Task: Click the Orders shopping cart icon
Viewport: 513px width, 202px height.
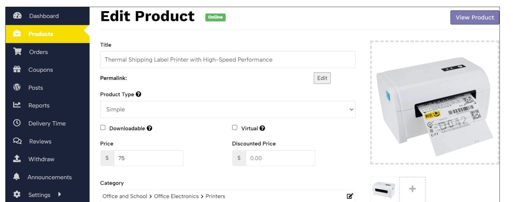Action: tap(17, 52)
